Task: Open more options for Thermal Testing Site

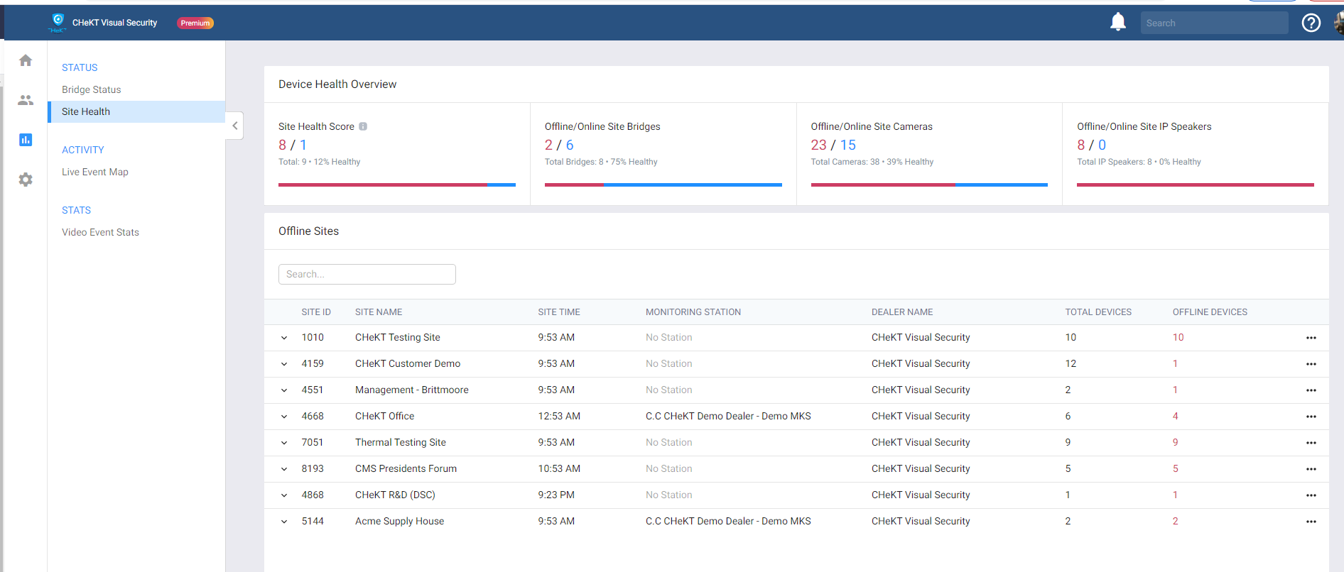Action: tap(1311, 443)
